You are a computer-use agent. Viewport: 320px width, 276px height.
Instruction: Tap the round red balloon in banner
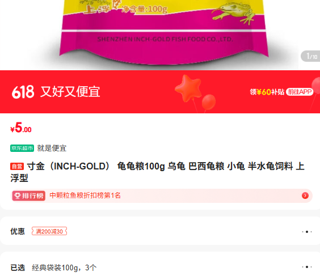[x=209, y=102]
